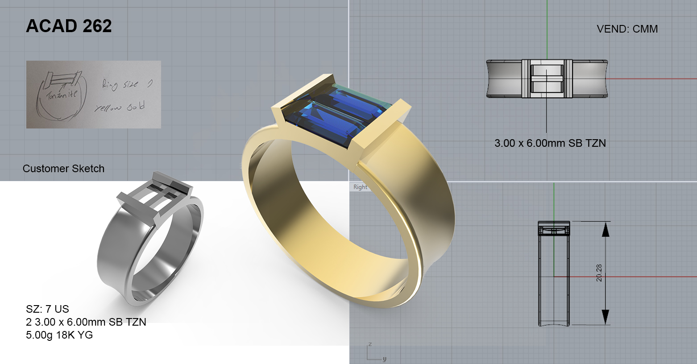Open the customer sketch thumbnail
This screenshot has width=697, height=364.
click(x=93, y=95)
